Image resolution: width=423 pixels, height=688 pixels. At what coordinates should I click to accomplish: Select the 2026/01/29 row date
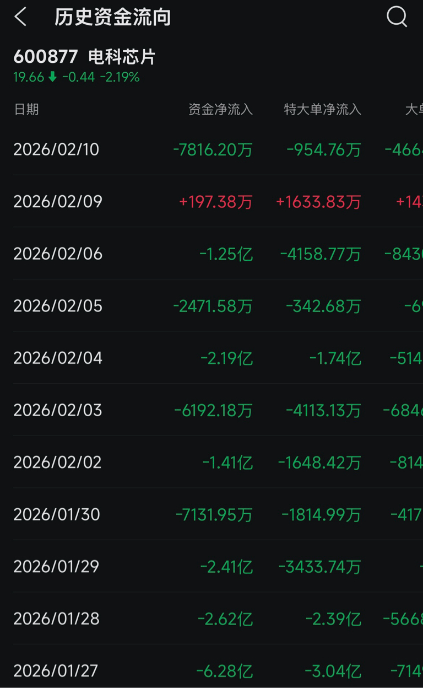point(56,566)
